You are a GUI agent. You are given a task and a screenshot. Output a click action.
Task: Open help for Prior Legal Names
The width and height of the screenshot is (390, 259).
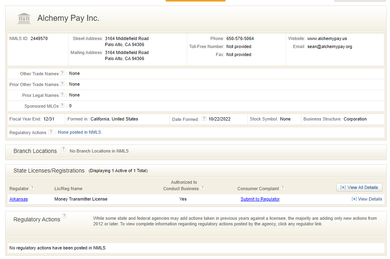click(x=61, y=95)
